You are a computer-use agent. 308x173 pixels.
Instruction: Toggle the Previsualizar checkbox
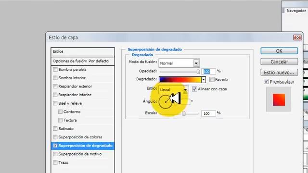coord(266,82)
